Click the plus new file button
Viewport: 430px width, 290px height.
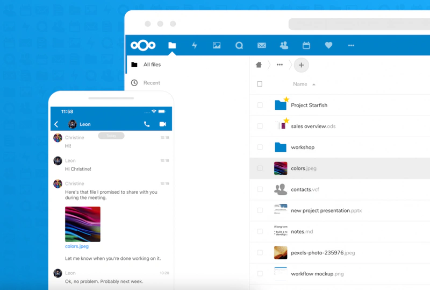click(x=301, y=65)
